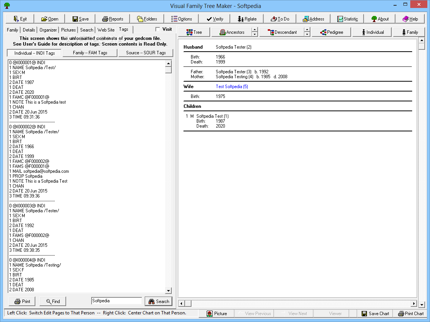The width and height of the screenshot is (430, 322).
Task: Click the Find magnifier button
Action: 53,301
